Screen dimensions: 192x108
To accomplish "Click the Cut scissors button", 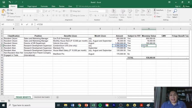I will pyautogui.click(x=10, y=10).
